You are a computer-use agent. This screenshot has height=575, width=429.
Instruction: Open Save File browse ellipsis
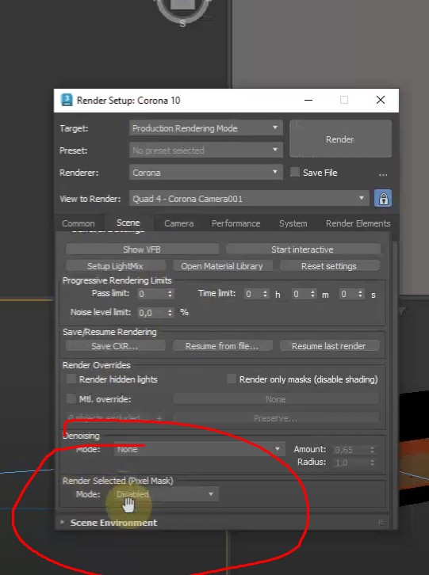[383, 173]
